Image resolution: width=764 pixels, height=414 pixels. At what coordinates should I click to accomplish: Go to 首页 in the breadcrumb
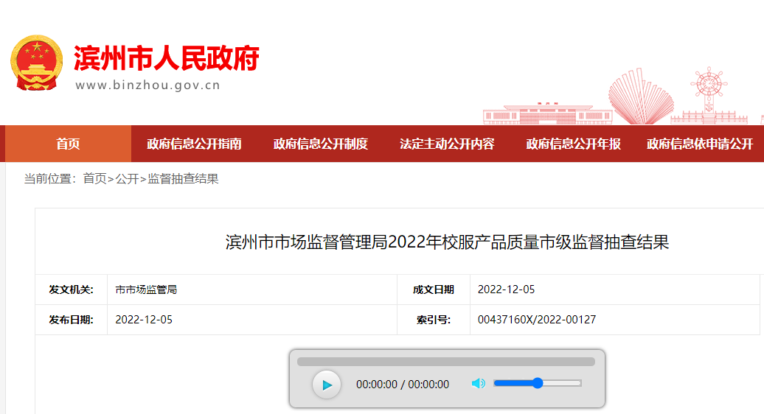(94, 178)
